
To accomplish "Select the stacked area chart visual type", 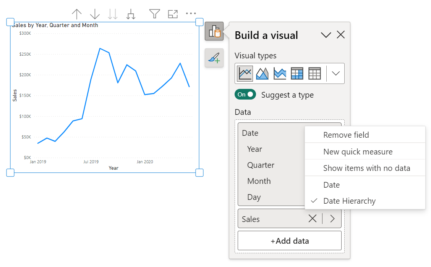I will tap(280, 74).
